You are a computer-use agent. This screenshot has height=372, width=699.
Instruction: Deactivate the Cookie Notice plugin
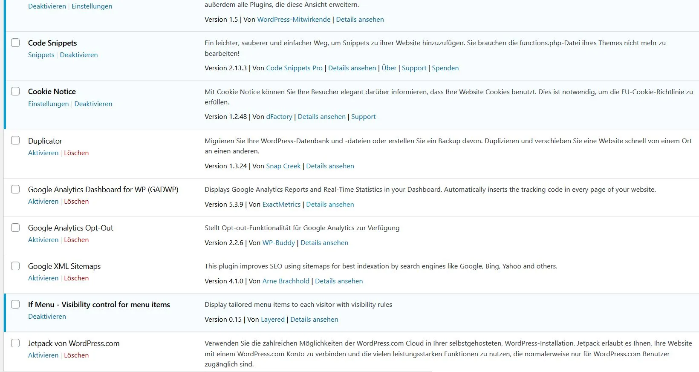93,104
